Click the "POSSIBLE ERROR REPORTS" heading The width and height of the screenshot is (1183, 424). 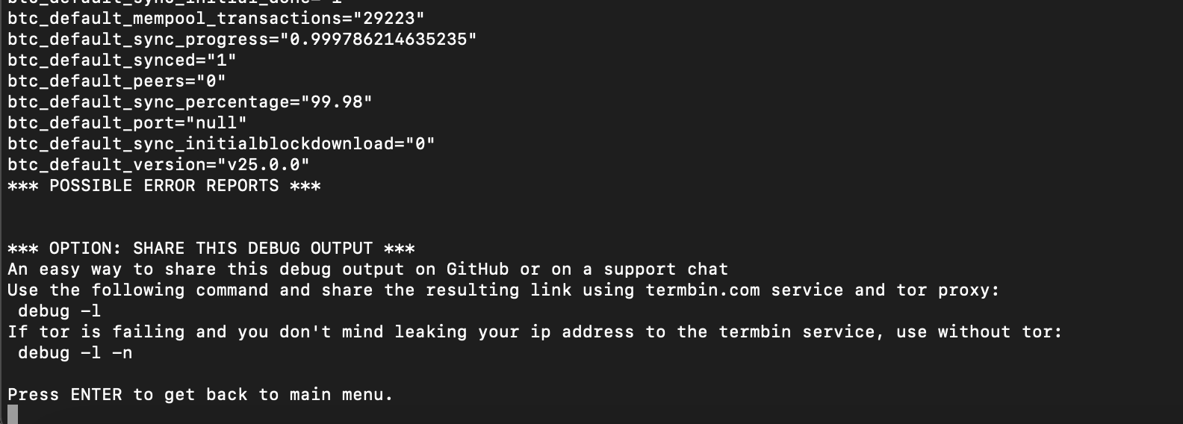tap(164, 185)
